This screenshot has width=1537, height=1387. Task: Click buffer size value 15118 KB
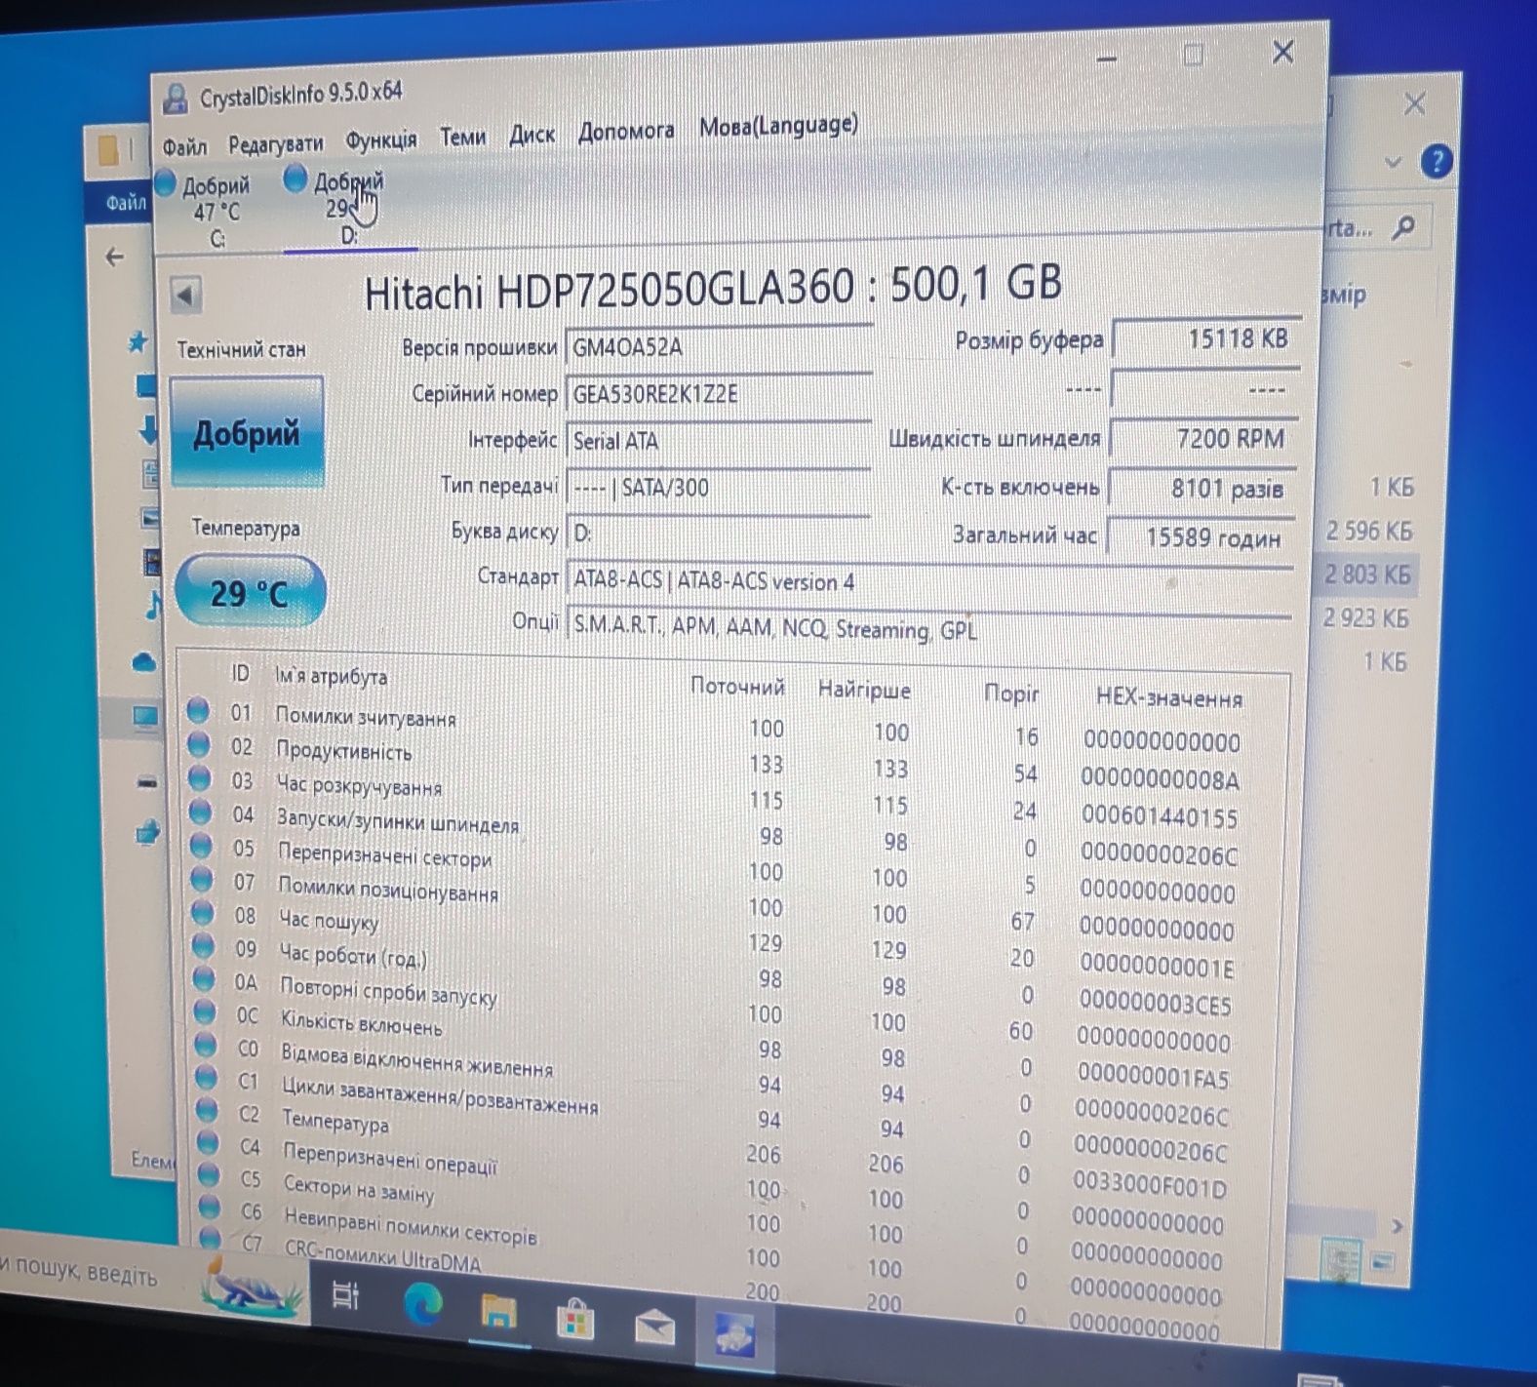1206,339
